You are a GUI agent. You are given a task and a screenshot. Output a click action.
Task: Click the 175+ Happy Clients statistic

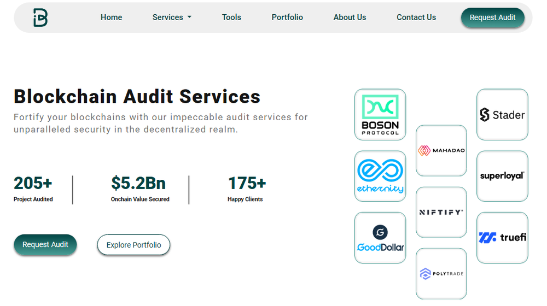247,189
